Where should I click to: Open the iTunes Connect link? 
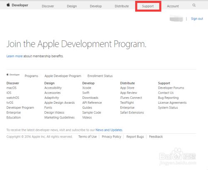pyautogui.click(x=131, y=97)
